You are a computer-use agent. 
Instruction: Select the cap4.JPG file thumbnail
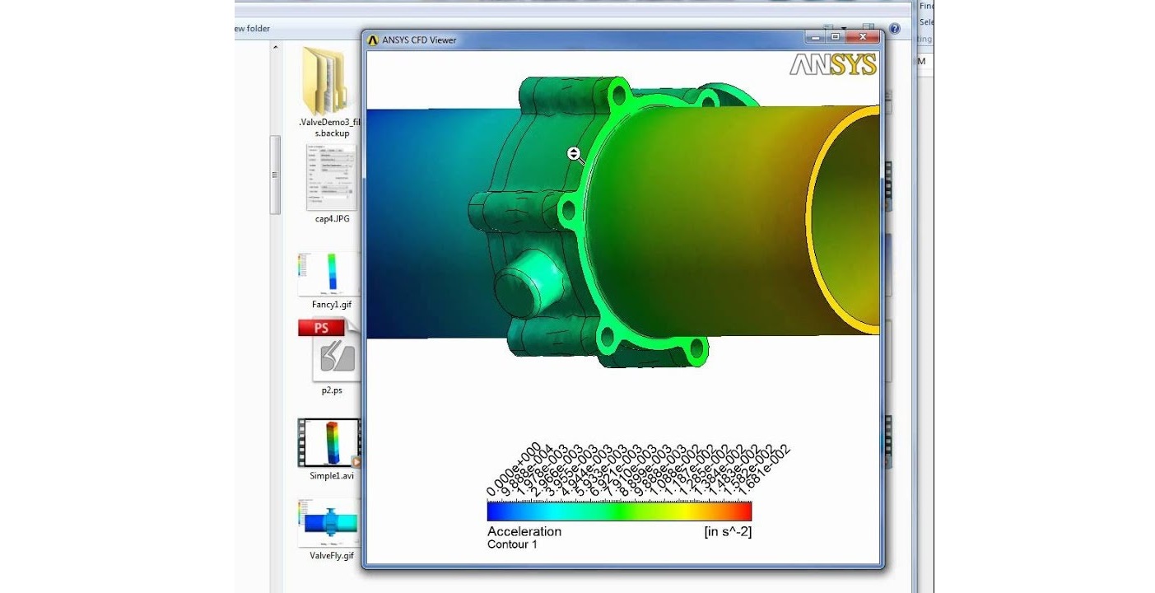click(x=330, y=177)
